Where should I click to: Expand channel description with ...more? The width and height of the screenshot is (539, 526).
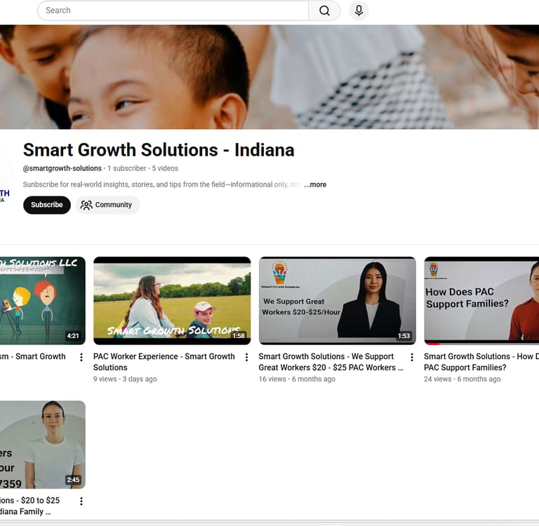coord(315,184)
